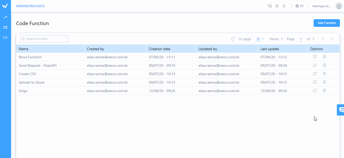The image size is (344, 158).
Task: Open the help question mark icon
Action: (277, 6)
